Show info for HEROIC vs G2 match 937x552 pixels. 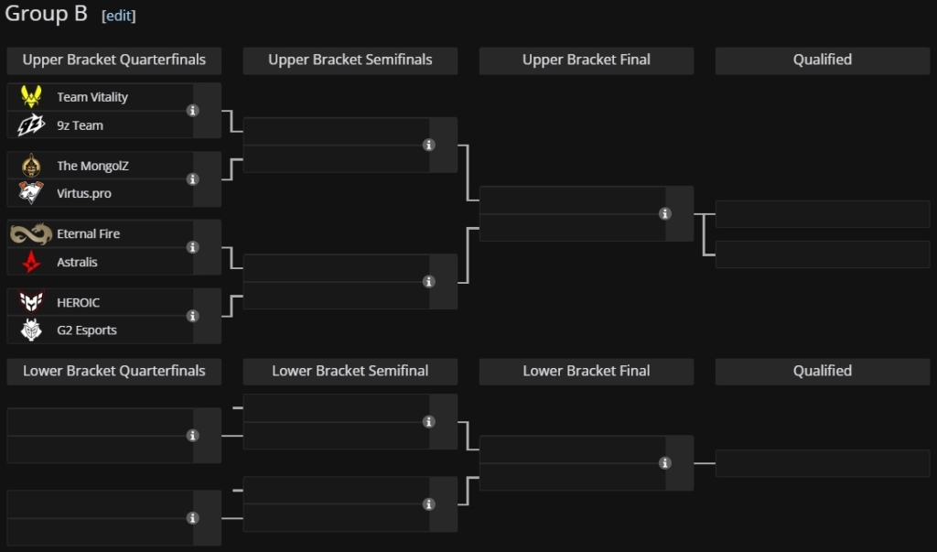[x=192, y=317]
